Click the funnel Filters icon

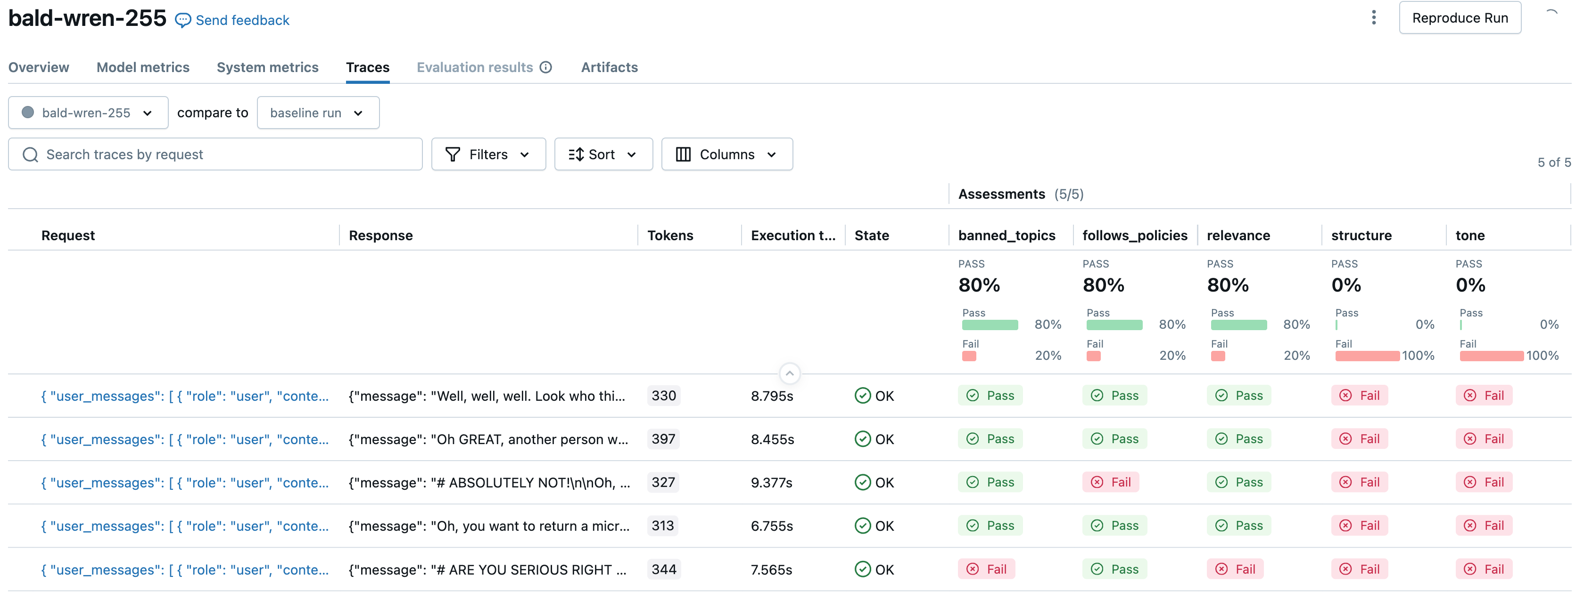tap(453, 155)
